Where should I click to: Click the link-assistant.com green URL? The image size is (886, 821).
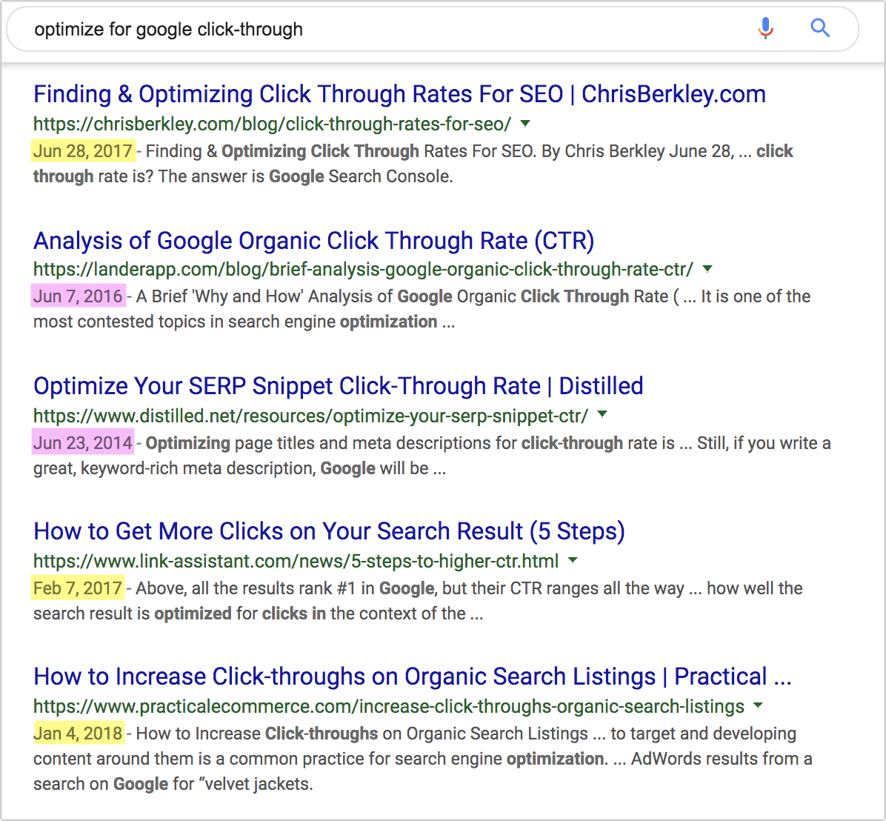(x=296, y=560)
